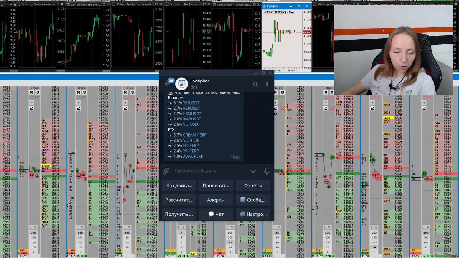Open the chart icon in GTRK panel
The image size is (459, 258).
(276, 108)
